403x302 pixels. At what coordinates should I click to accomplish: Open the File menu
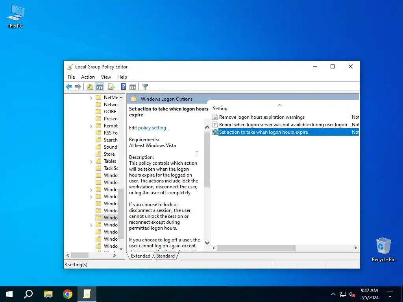(x=71, y=77)
